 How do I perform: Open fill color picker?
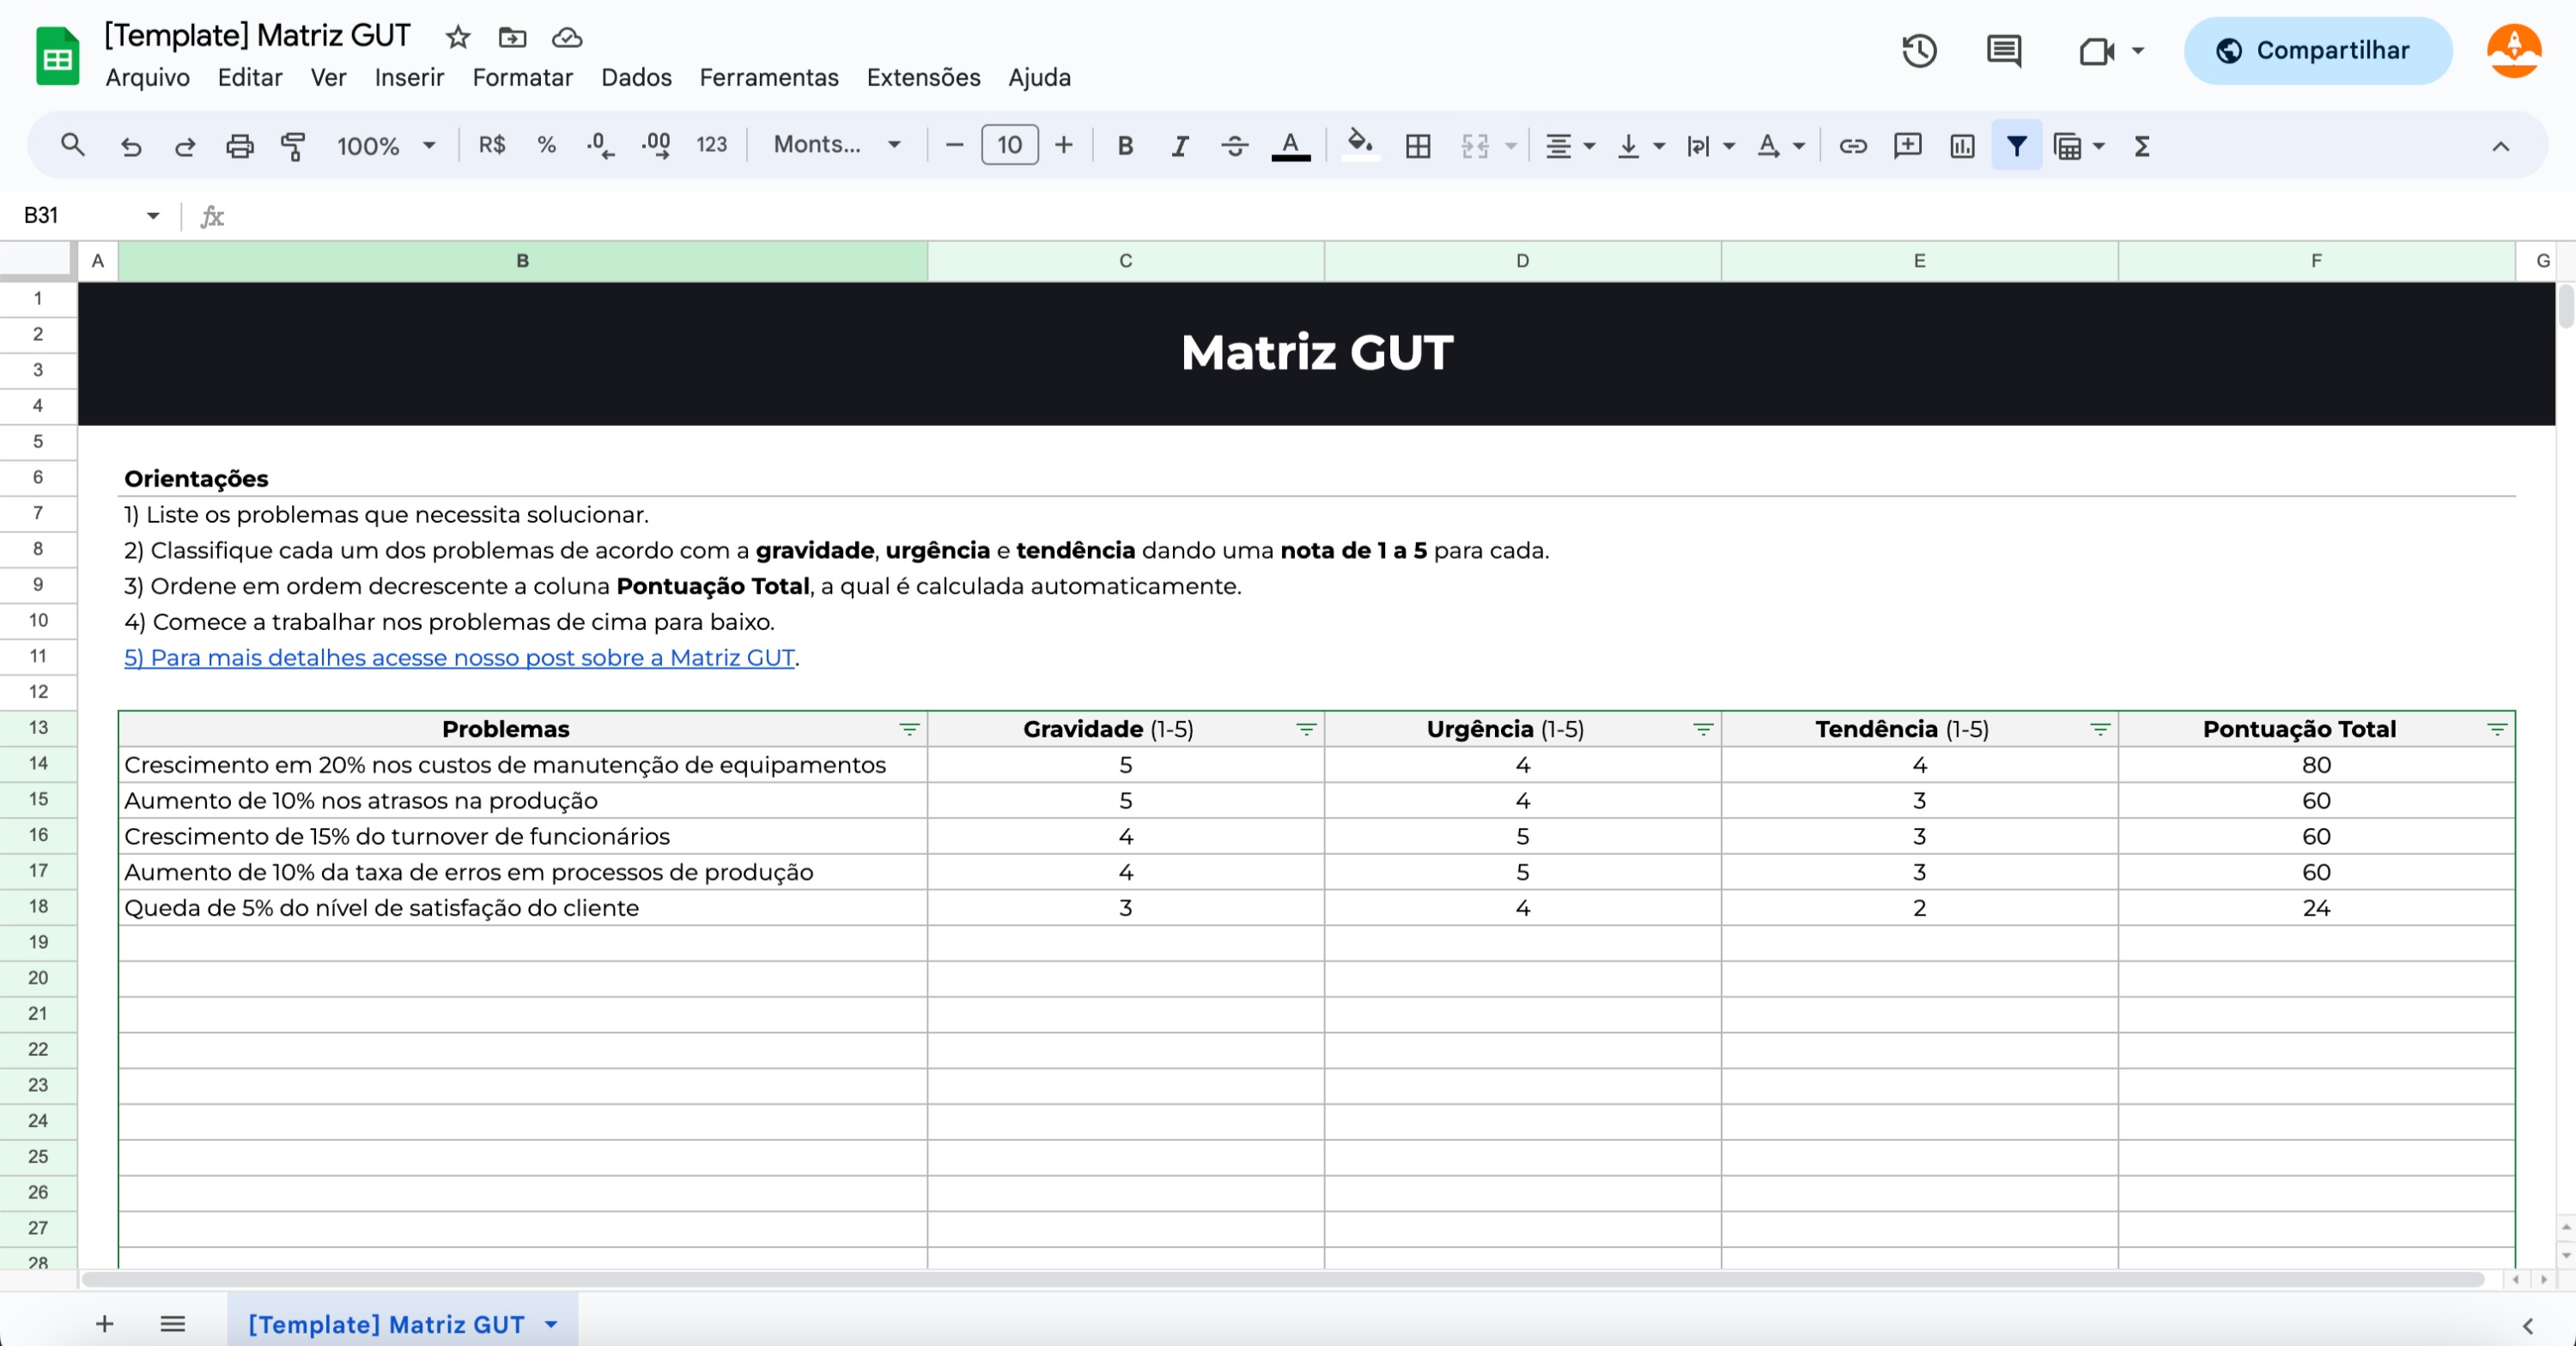click(x=1360, y=146)
